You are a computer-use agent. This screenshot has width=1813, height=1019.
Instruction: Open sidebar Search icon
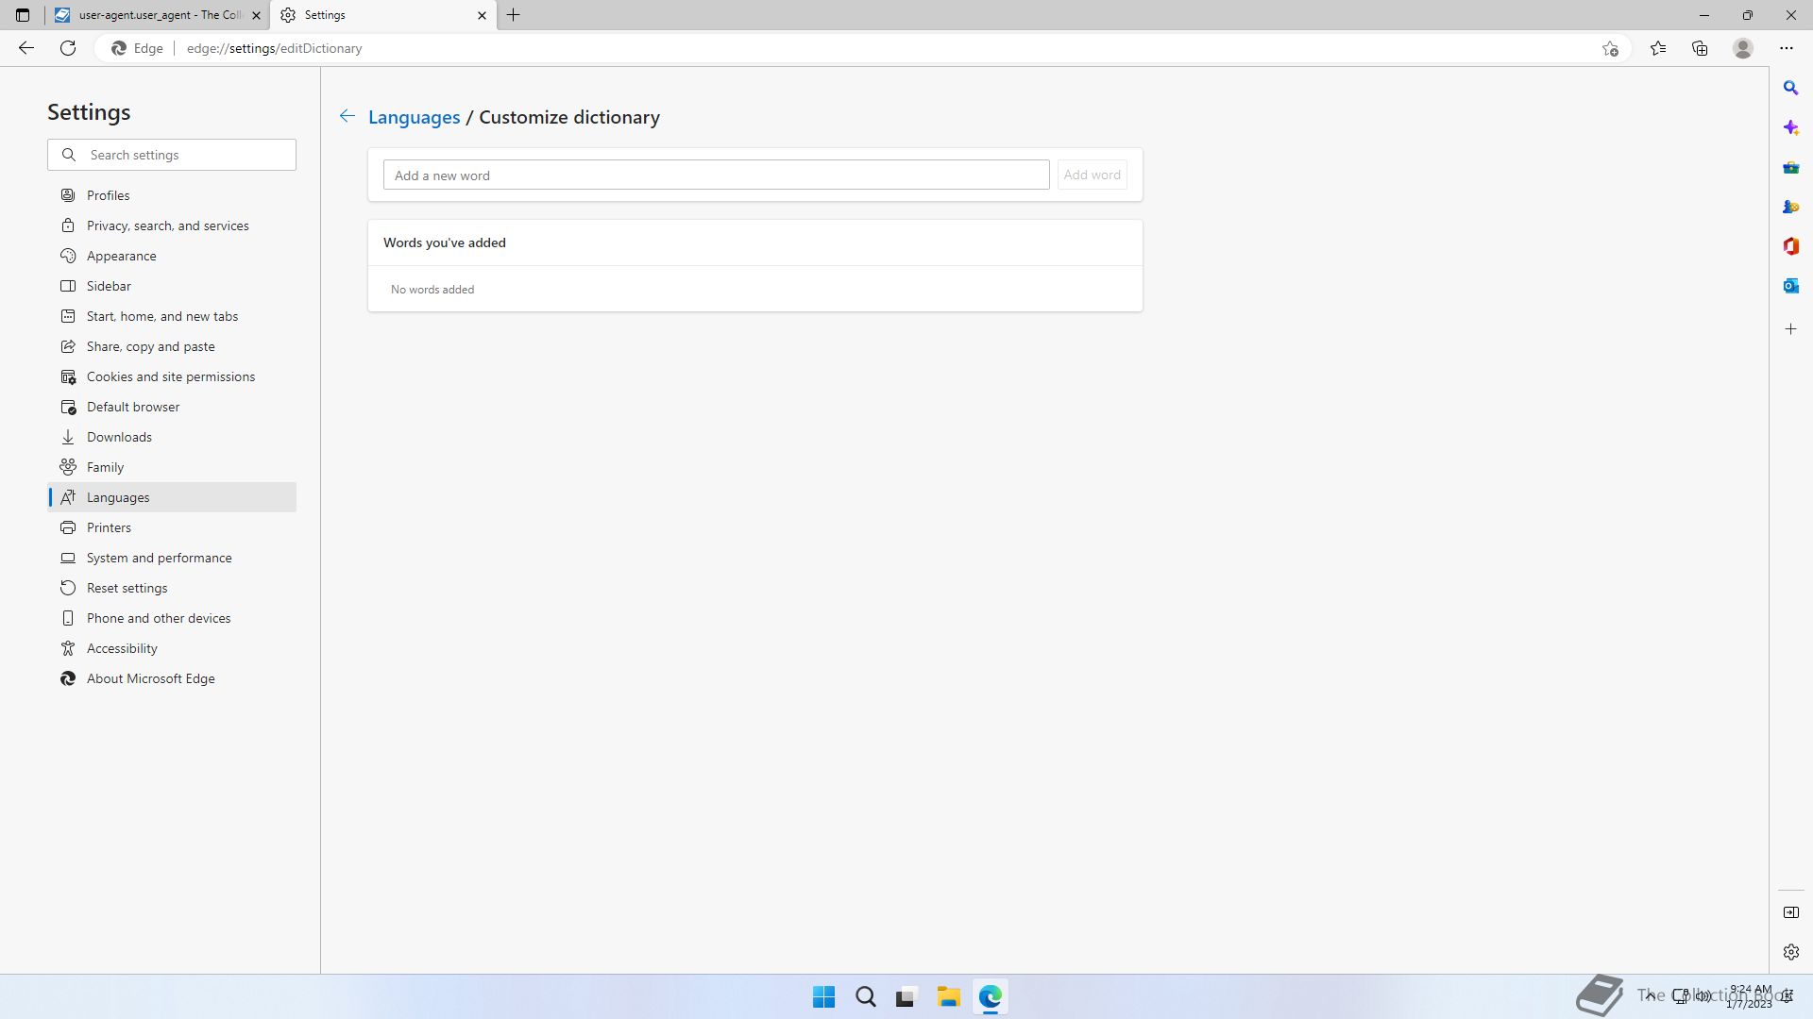click(1790, 88)
